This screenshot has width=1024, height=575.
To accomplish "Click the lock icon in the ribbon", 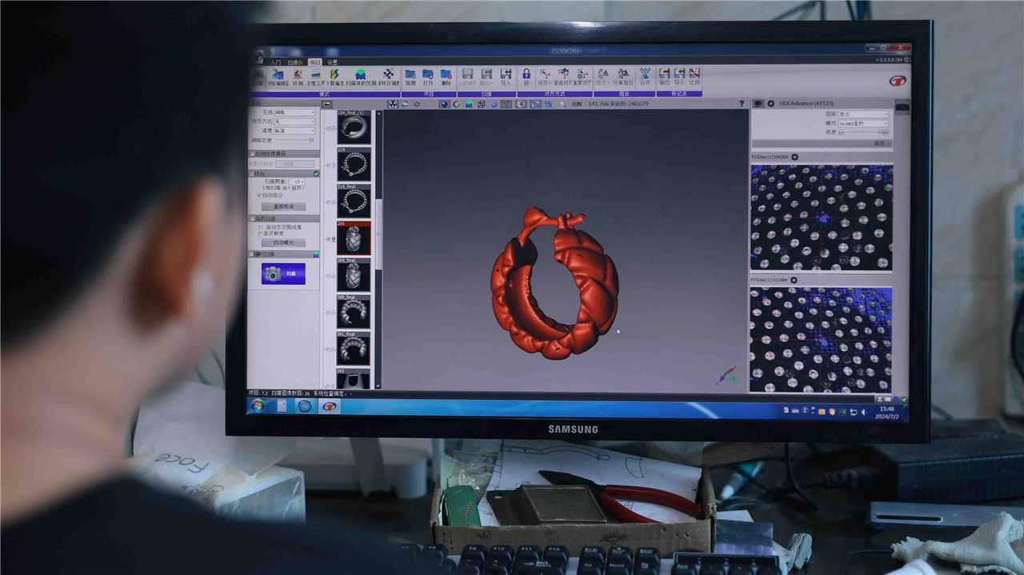I will click(526, 74).
